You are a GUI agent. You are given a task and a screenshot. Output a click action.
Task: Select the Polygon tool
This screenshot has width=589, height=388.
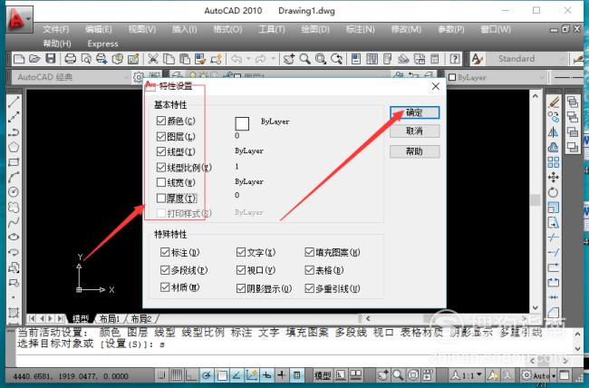pyautogui.click(x=14, y=147)
